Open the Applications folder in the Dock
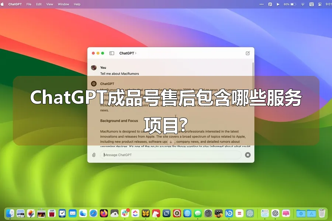The image size is (332, 221). click(x=311, y=213)
